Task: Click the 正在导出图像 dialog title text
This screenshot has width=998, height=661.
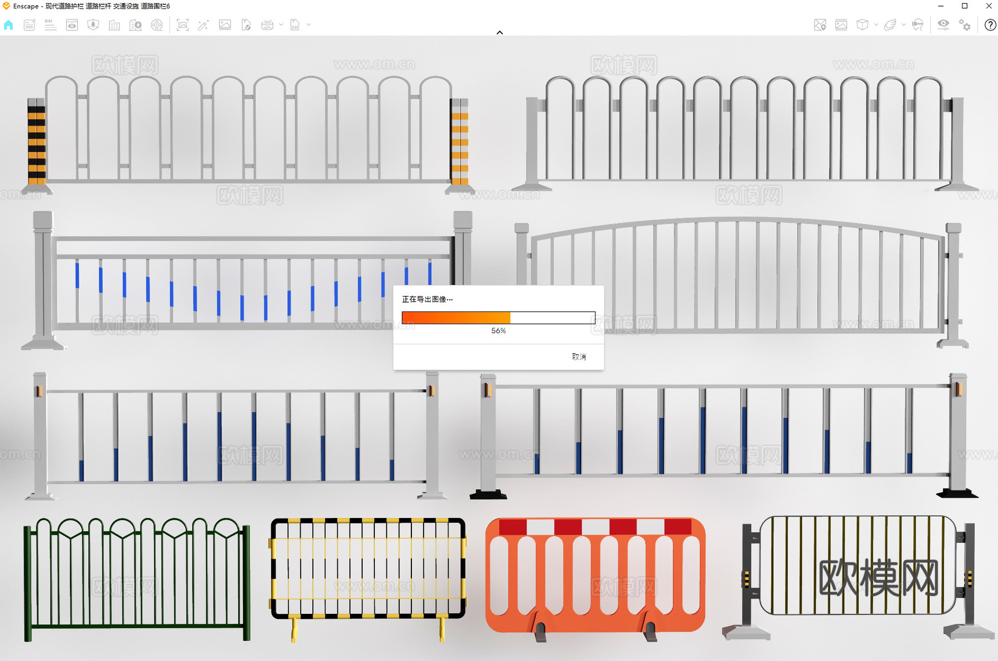Action: coord(427,299)
